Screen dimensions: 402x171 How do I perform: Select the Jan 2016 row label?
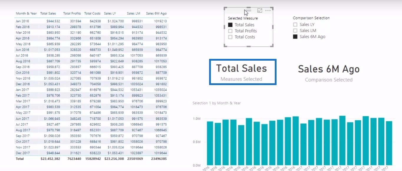[22, 21]
